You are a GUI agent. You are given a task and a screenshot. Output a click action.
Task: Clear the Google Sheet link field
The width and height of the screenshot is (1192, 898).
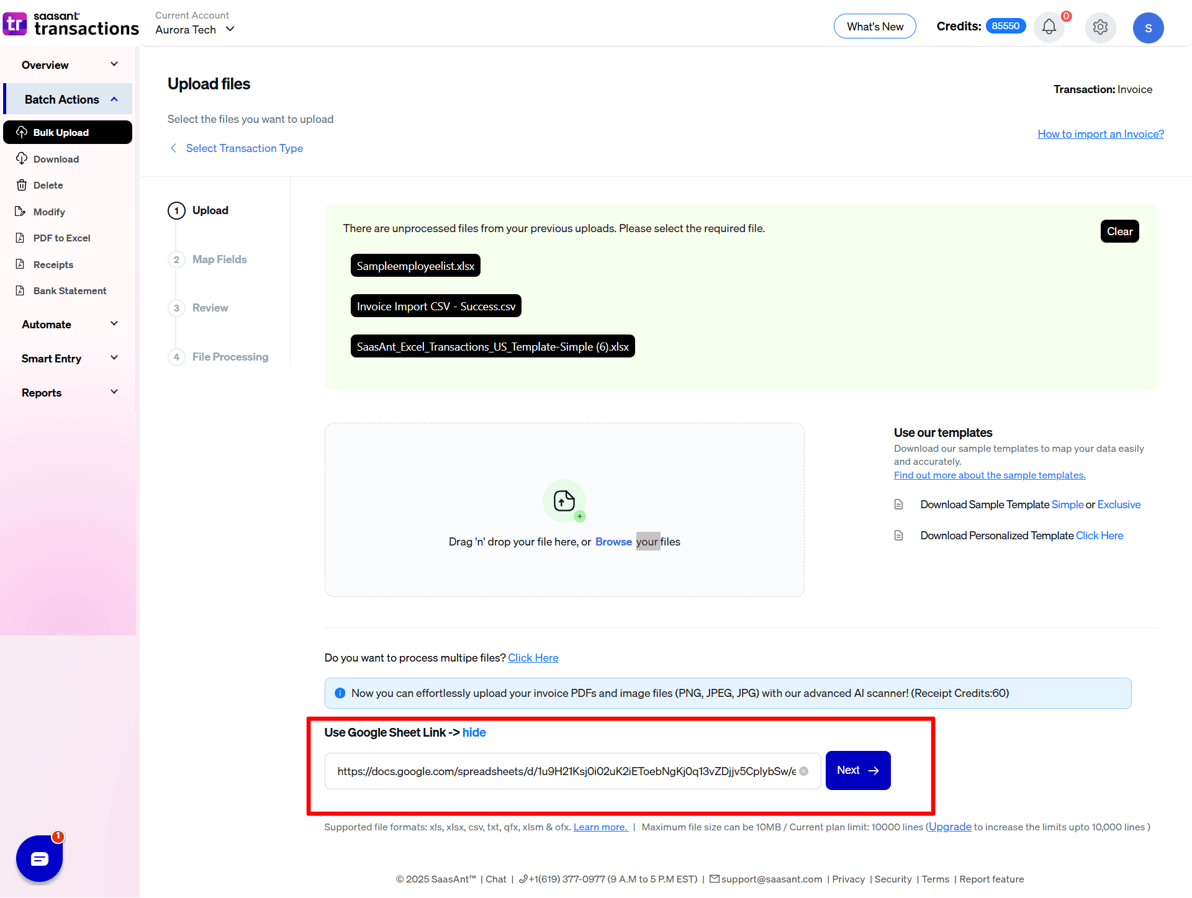click(803, 771)
